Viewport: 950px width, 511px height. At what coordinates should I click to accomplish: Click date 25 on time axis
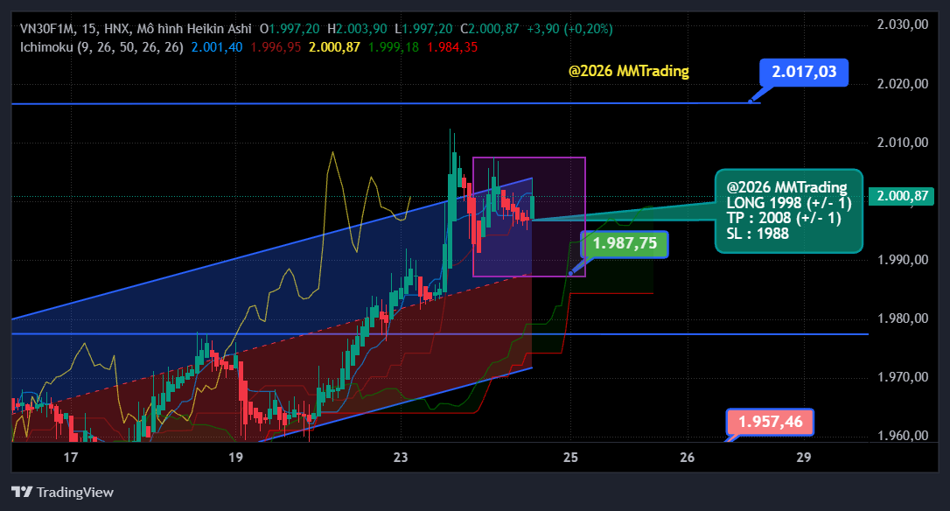(x=570, y=457)
